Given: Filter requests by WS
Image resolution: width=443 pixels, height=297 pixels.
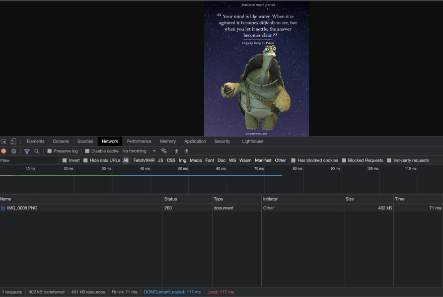Looking at the screenshot, I should click(x=232, y=160).
